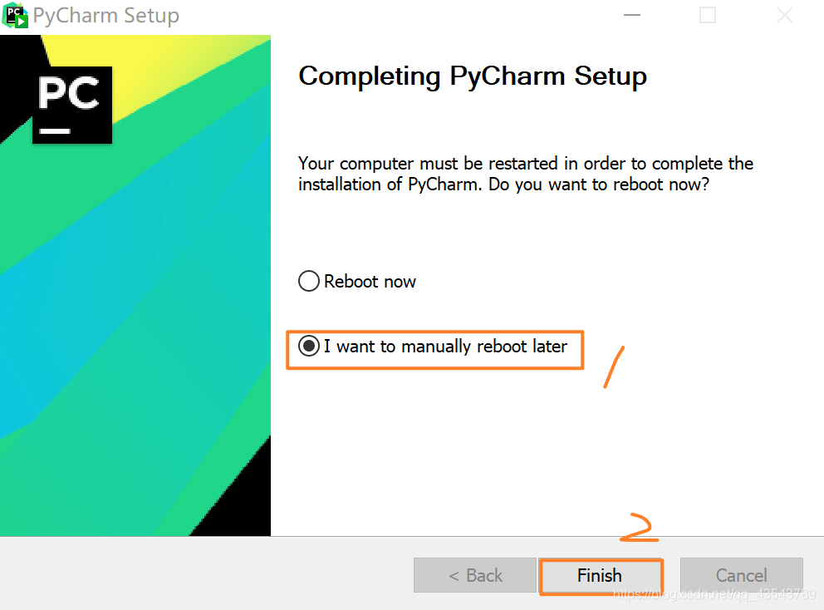Select the Reboot now radio button
Viewport: 824px width, 610px height.
308,281
